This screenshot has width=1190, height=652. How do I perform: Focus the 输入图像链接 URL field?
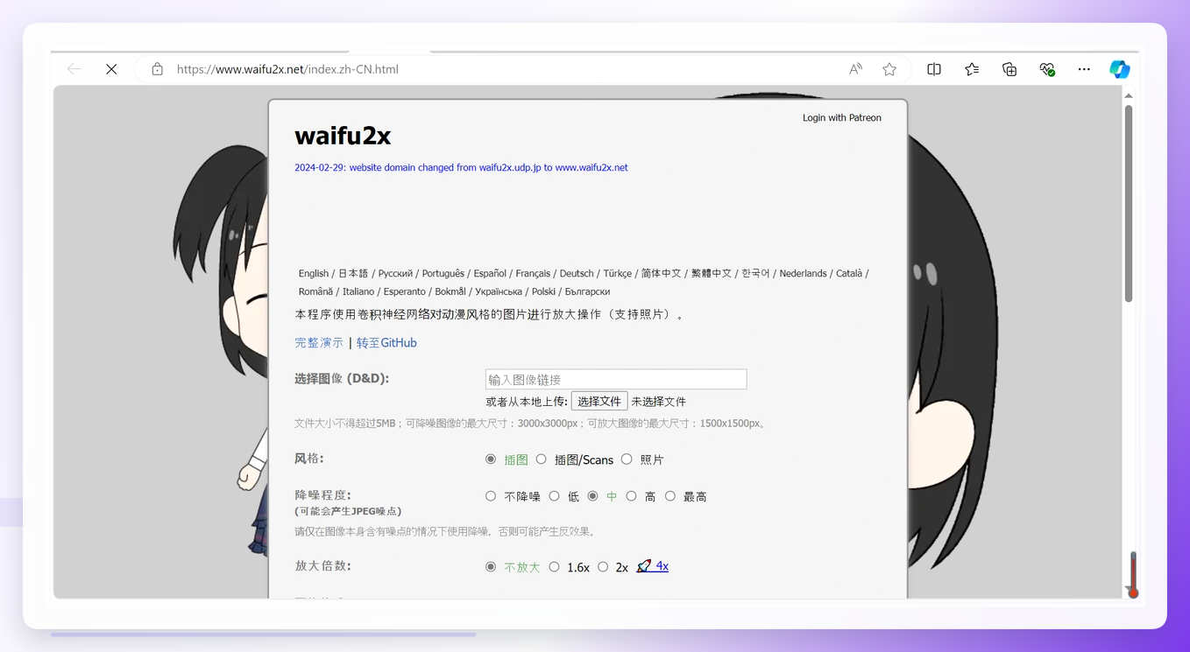point(616,379)
